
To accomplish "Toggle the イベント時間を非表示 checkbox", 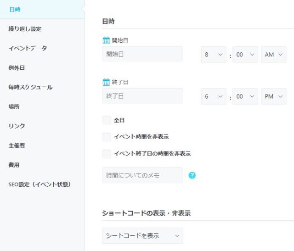I will 107,137.
